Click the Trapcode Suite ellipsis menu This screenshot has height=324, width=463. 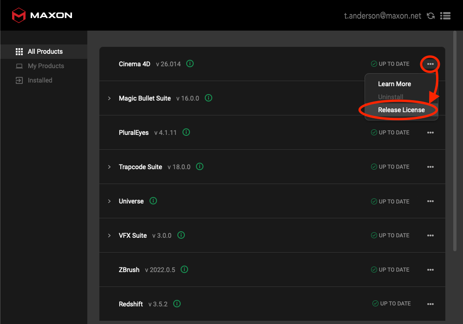pos(430,166)
